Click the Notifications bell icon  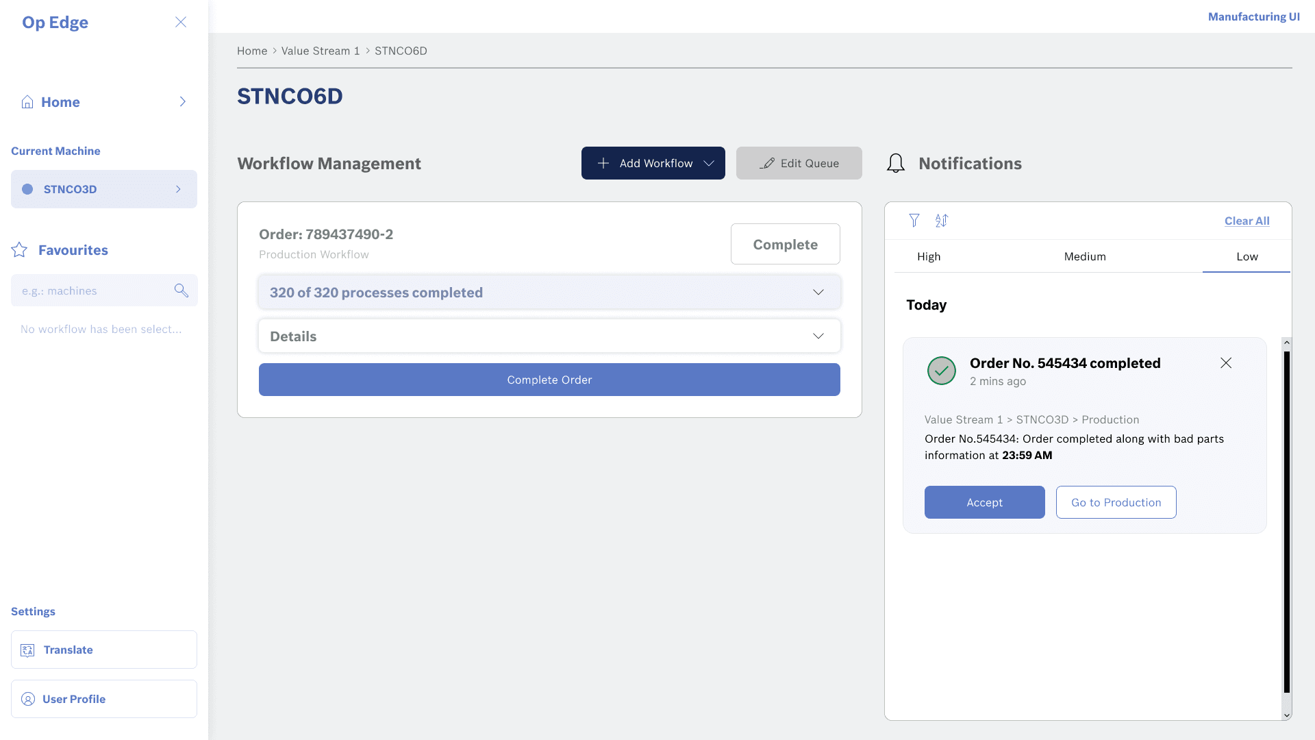point(895,163)
